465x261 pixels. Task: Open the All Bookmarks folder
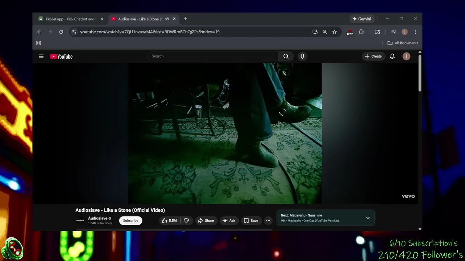[403, 43]
